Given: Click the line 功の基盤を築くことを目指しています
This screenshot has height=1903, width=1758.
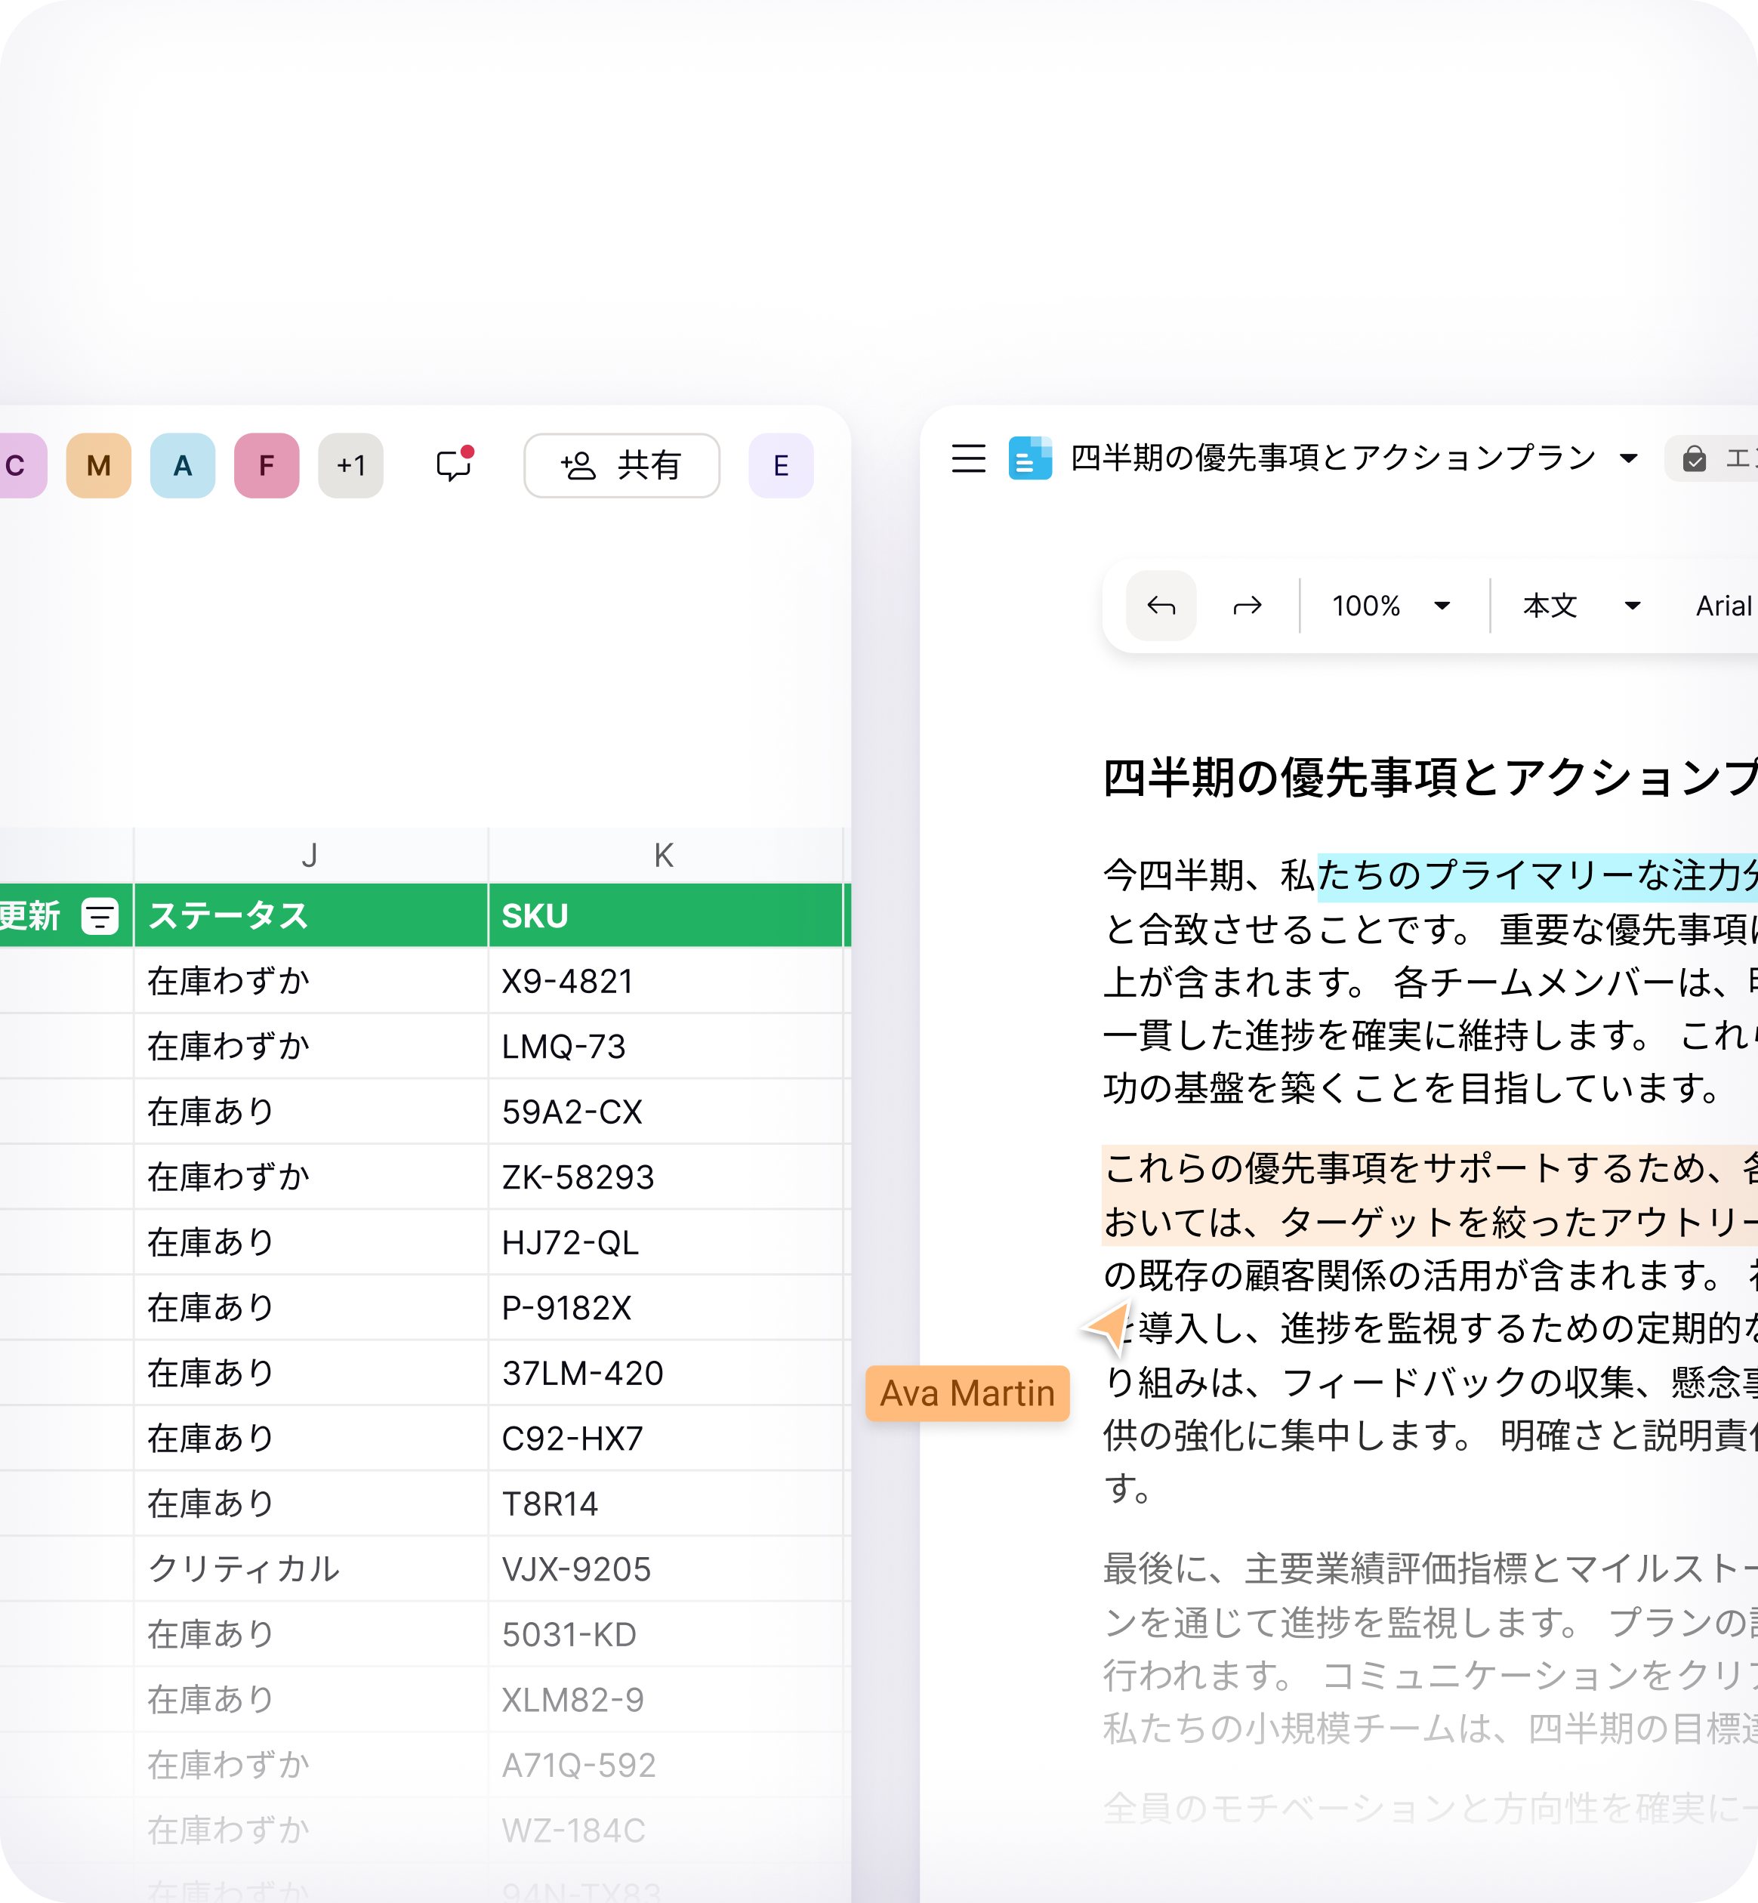Looking at the screenshot, I should 1411,1087.
